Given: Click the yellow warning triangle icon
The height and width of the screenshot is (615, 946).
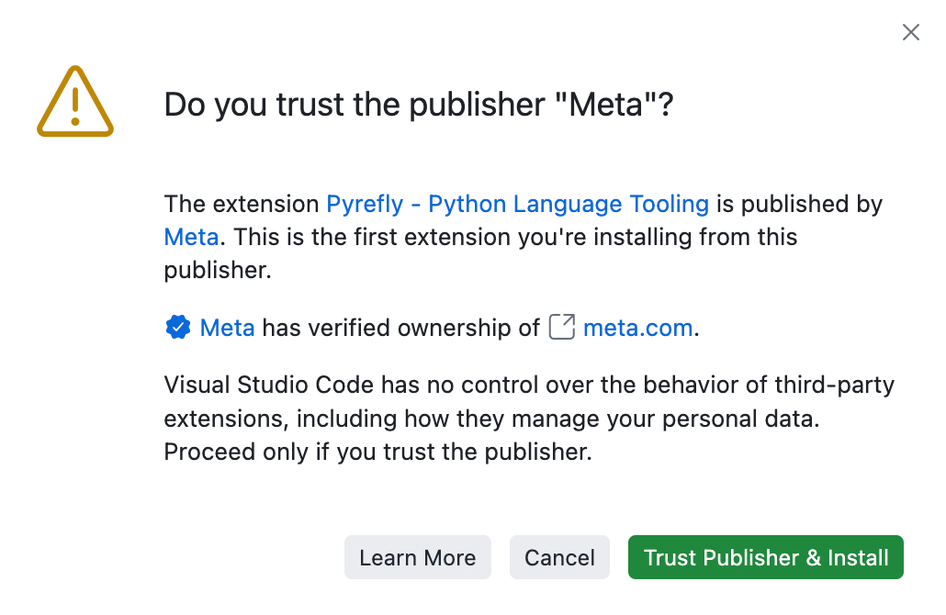Looking at the screenshot, I should pyautogui.click(x=75, y=105).
